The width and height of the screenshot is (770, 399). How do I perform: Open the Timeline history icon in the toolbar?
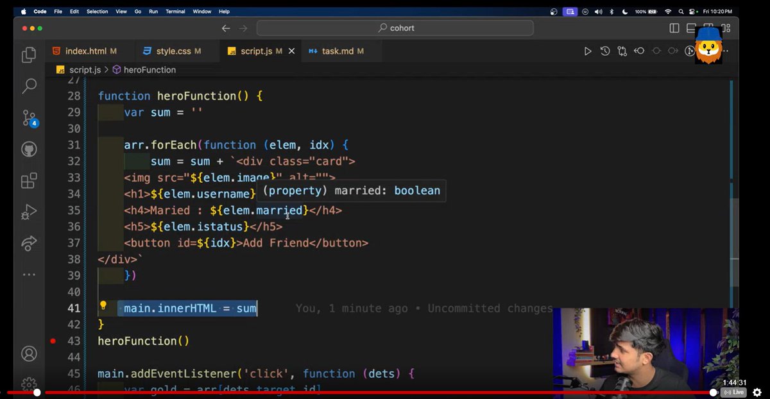pos(604,51)
